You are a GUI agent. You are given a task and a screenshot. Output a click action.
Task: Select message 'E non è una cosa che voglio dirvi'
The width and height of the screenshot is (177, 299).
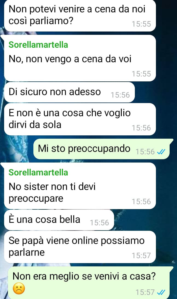pos(80,119)
